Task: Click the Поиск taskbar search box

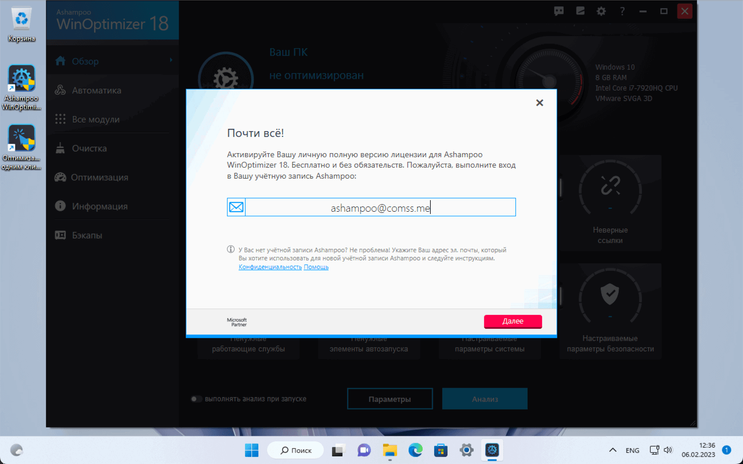Action: 295,450
